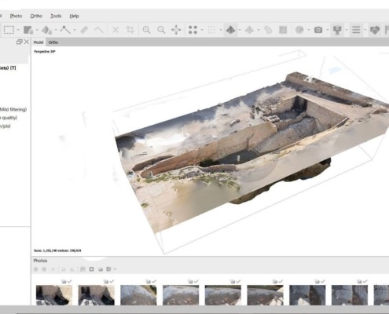389x314 pixels.
Task: Switch to the Ortho view tab
Action: (x=53, y=42)
